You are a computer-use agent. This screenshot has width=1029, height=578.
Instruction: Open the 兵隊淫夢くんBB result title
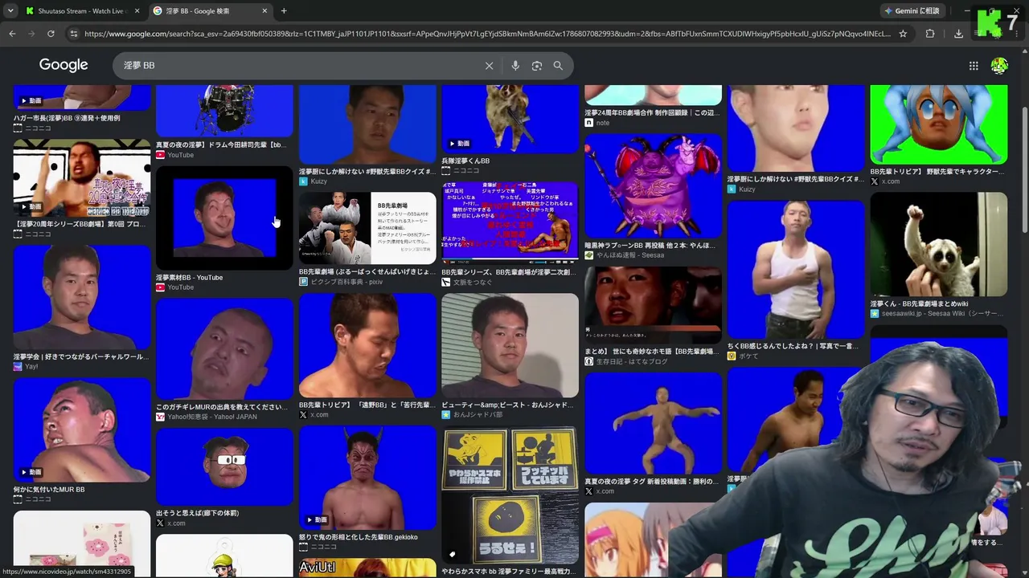465,161
